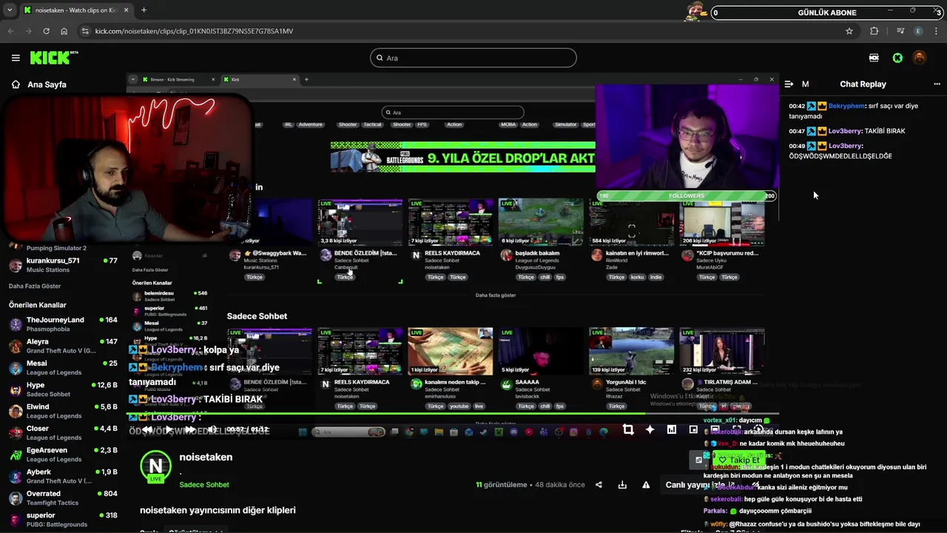Open the kurankursu_571 channel in sidebar
This screenshot has height=533, width=947.
(63, 265)
